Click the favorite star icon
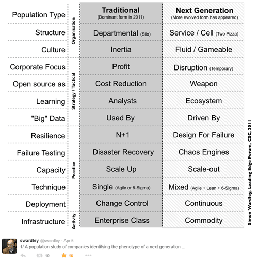This screenshot has width=258, height=263. point(64,255)
